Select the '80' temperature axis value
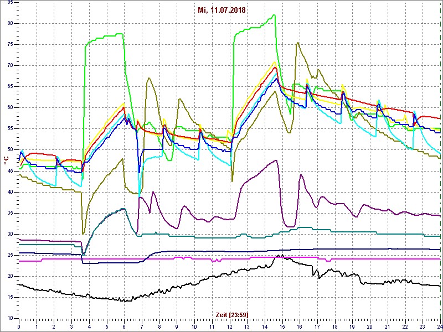This screenshot has height=332, width=443. pos(9,23)
